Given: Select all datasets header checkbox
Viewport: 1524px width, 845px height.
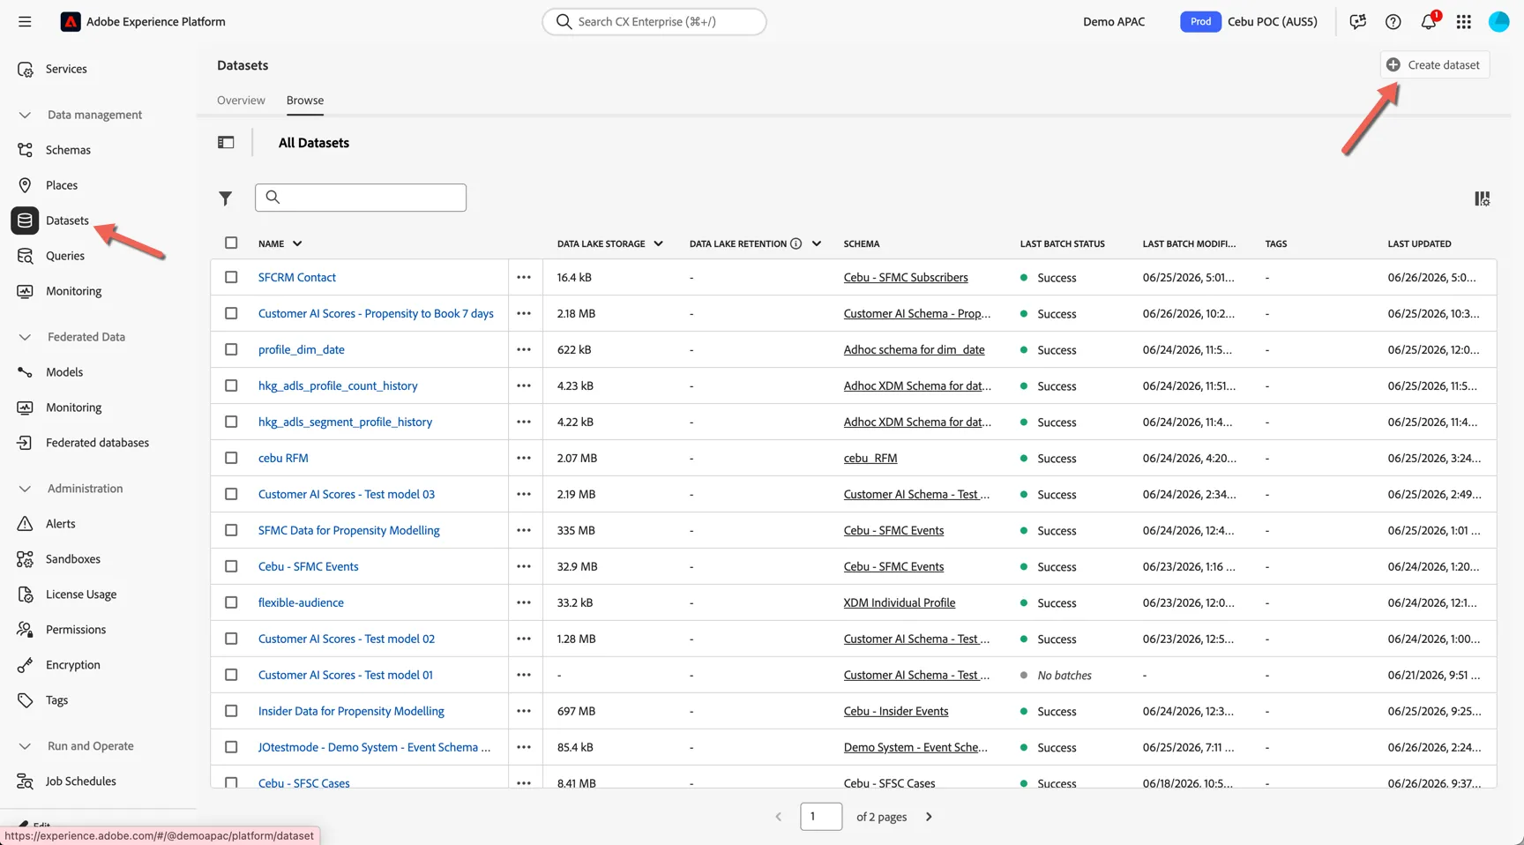Looking at the screenshot, I should [231, 243].
